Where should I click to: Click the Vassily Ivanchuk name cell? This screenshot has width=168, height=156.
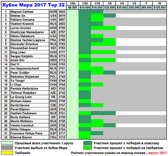(29, 125)
